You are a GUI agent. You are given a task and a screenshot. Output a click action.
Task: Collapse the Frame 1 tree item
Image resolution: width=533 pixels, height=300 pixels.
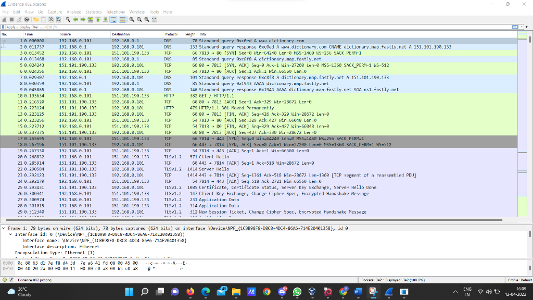pos(4,228)
